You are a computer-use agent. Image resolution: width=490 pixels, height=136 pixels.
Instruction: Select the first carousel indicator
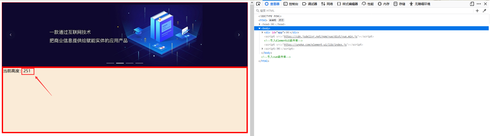click(x=110, y=63)
